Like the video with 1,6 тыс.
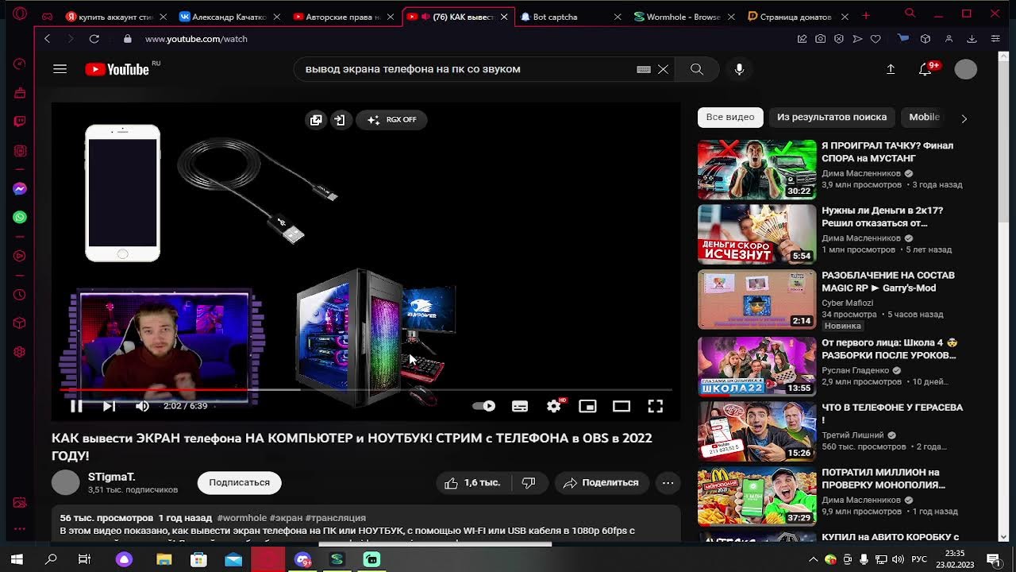Screen dimensions: 1016x572 [x=473, y=482]
